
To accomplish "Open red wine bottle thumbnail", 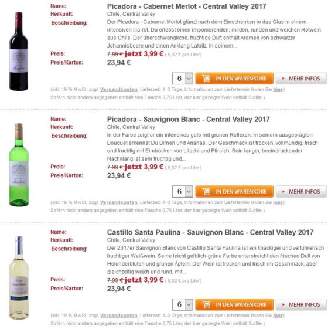I will [x=18, y=52].
